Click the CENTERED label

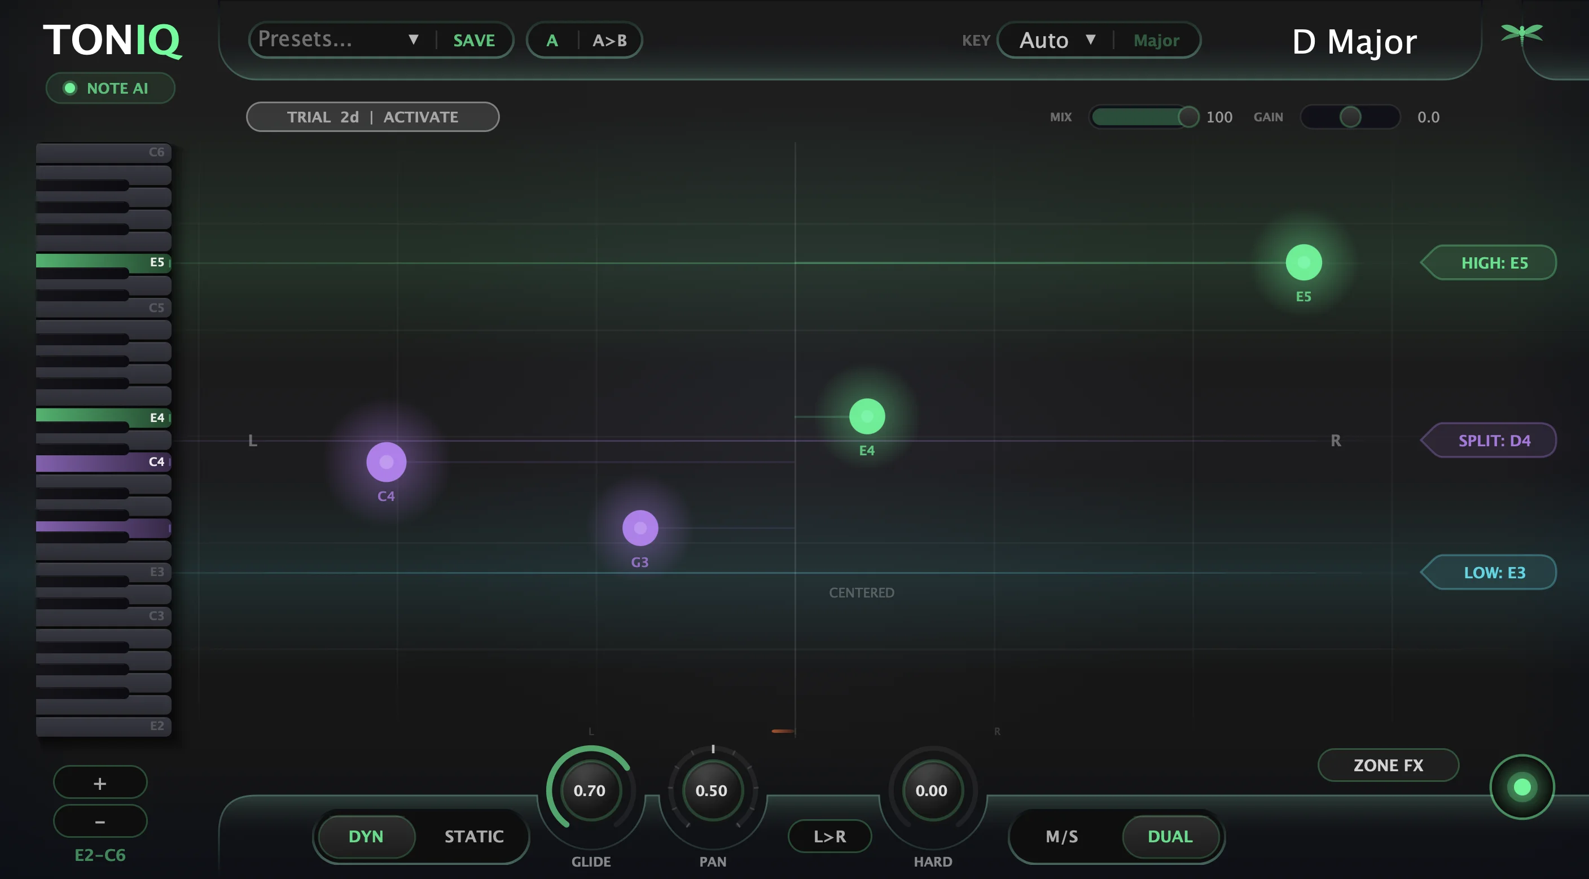[861, 593]
